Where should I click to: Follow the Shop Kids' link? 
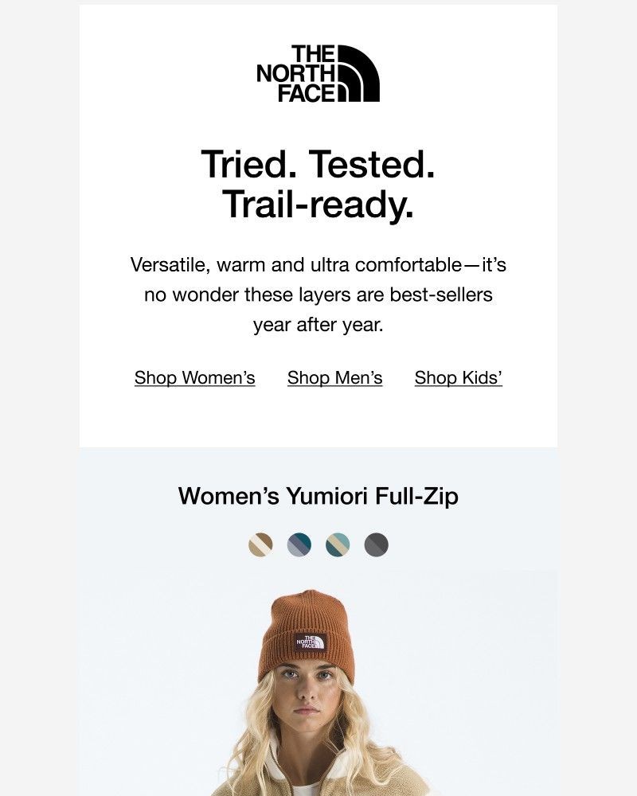click(x=458, y=377)
